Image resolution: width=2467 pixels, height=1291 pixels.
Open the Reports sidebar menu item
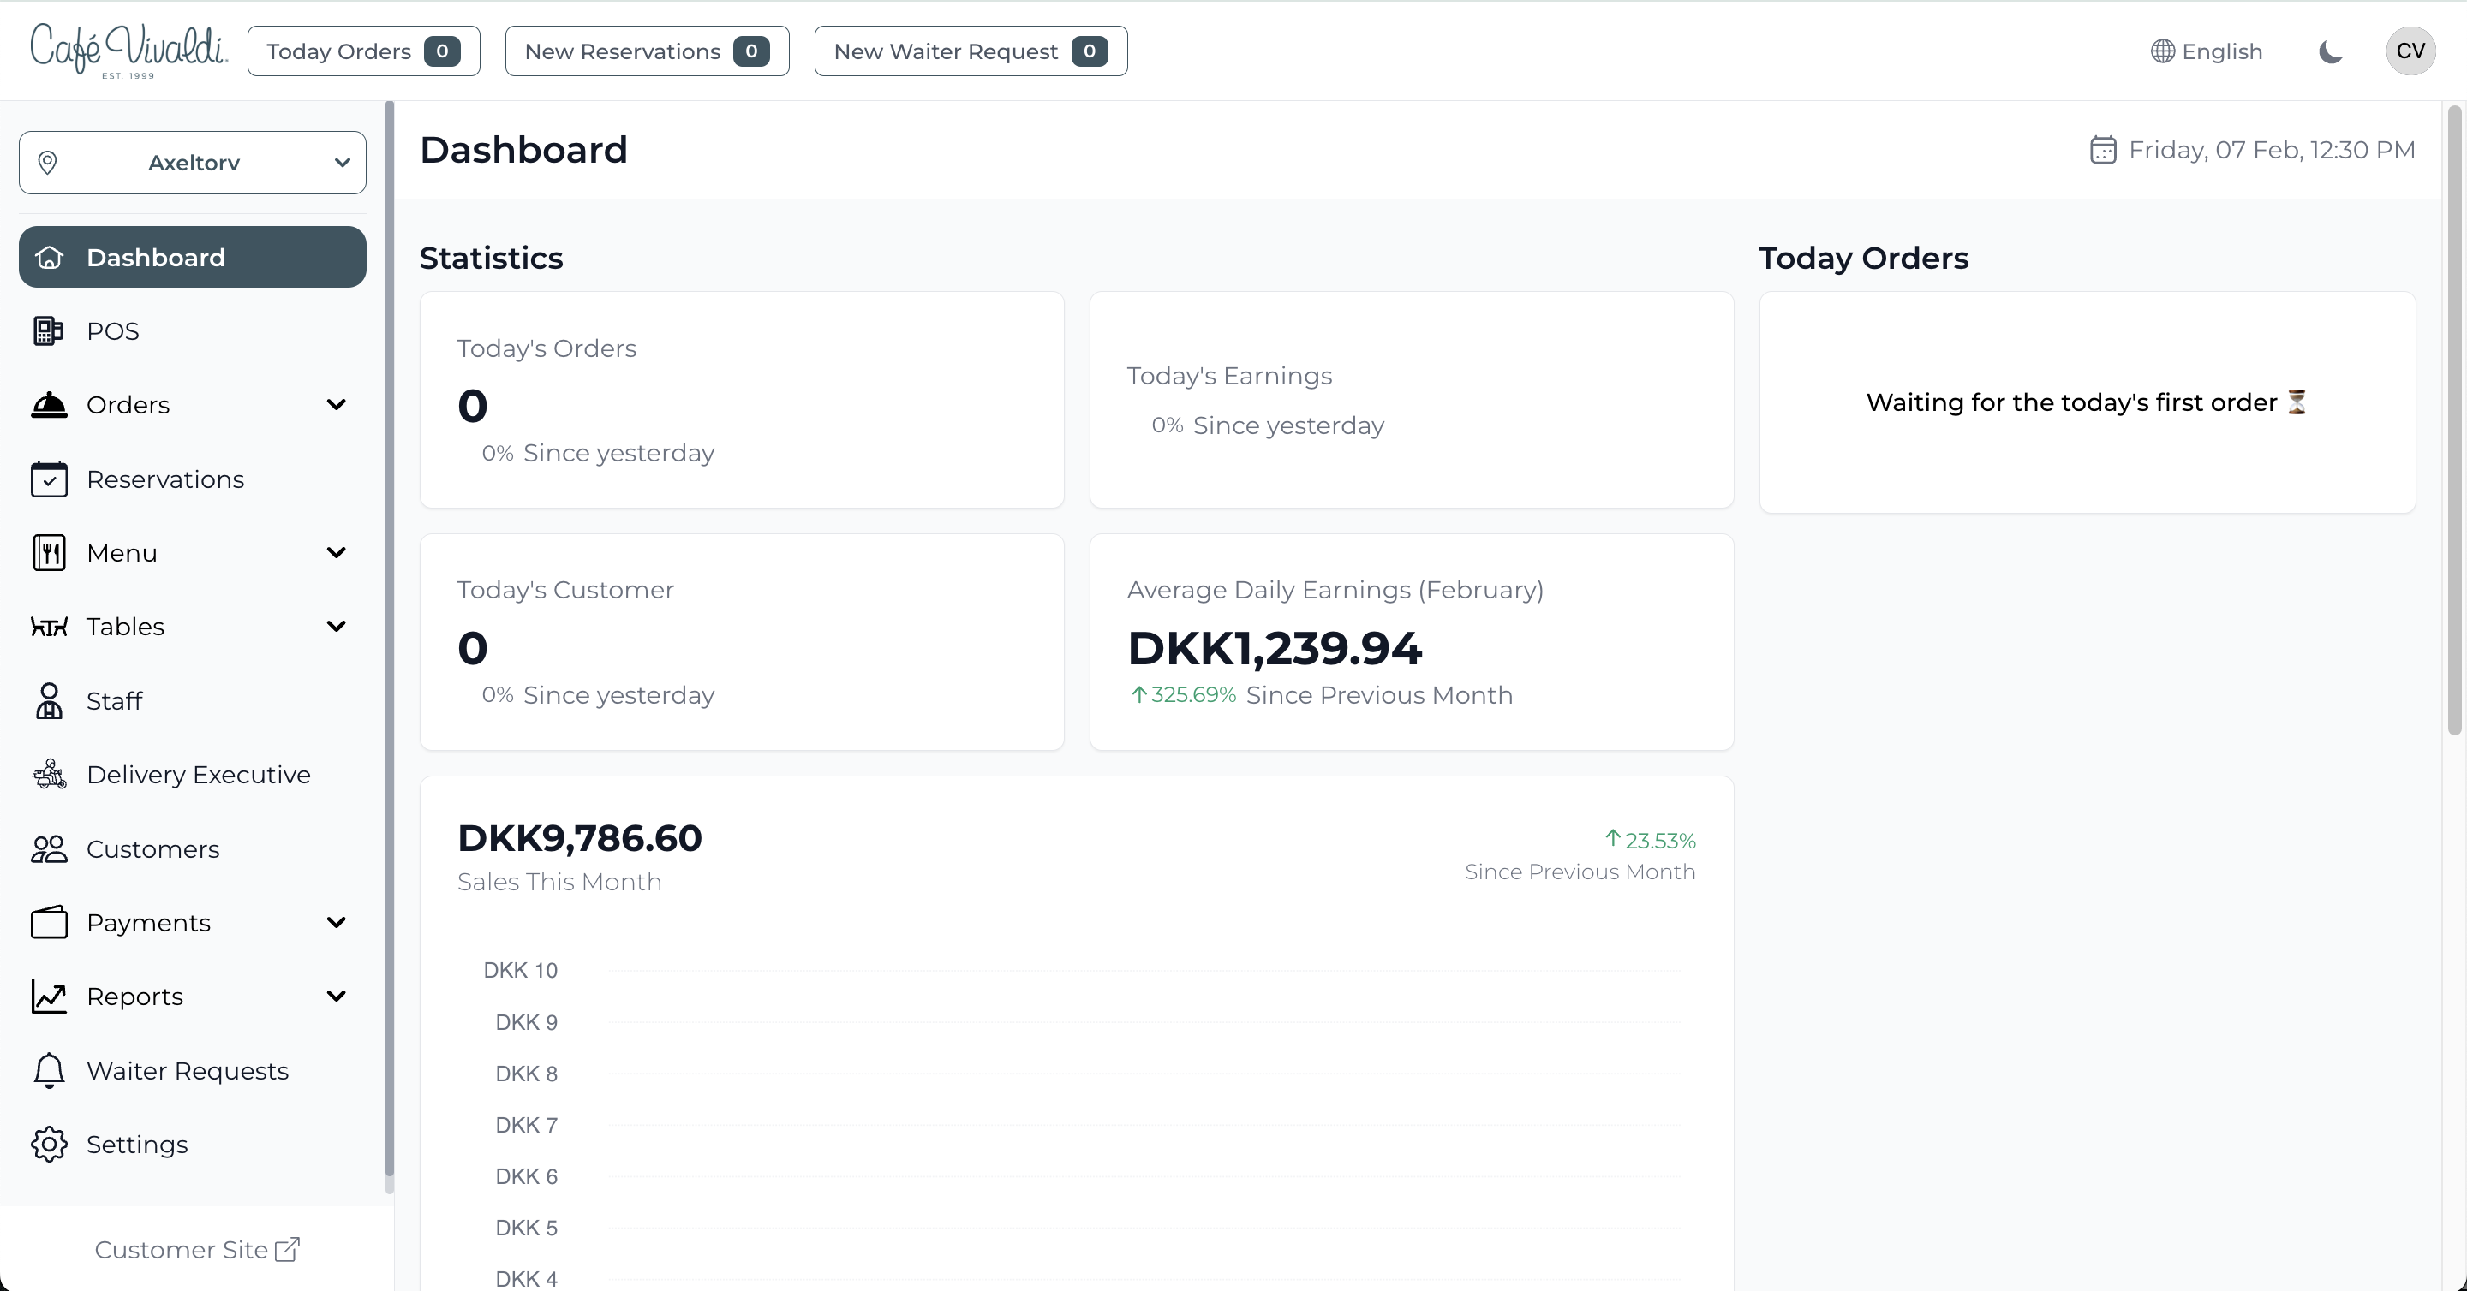pos(135,997)
